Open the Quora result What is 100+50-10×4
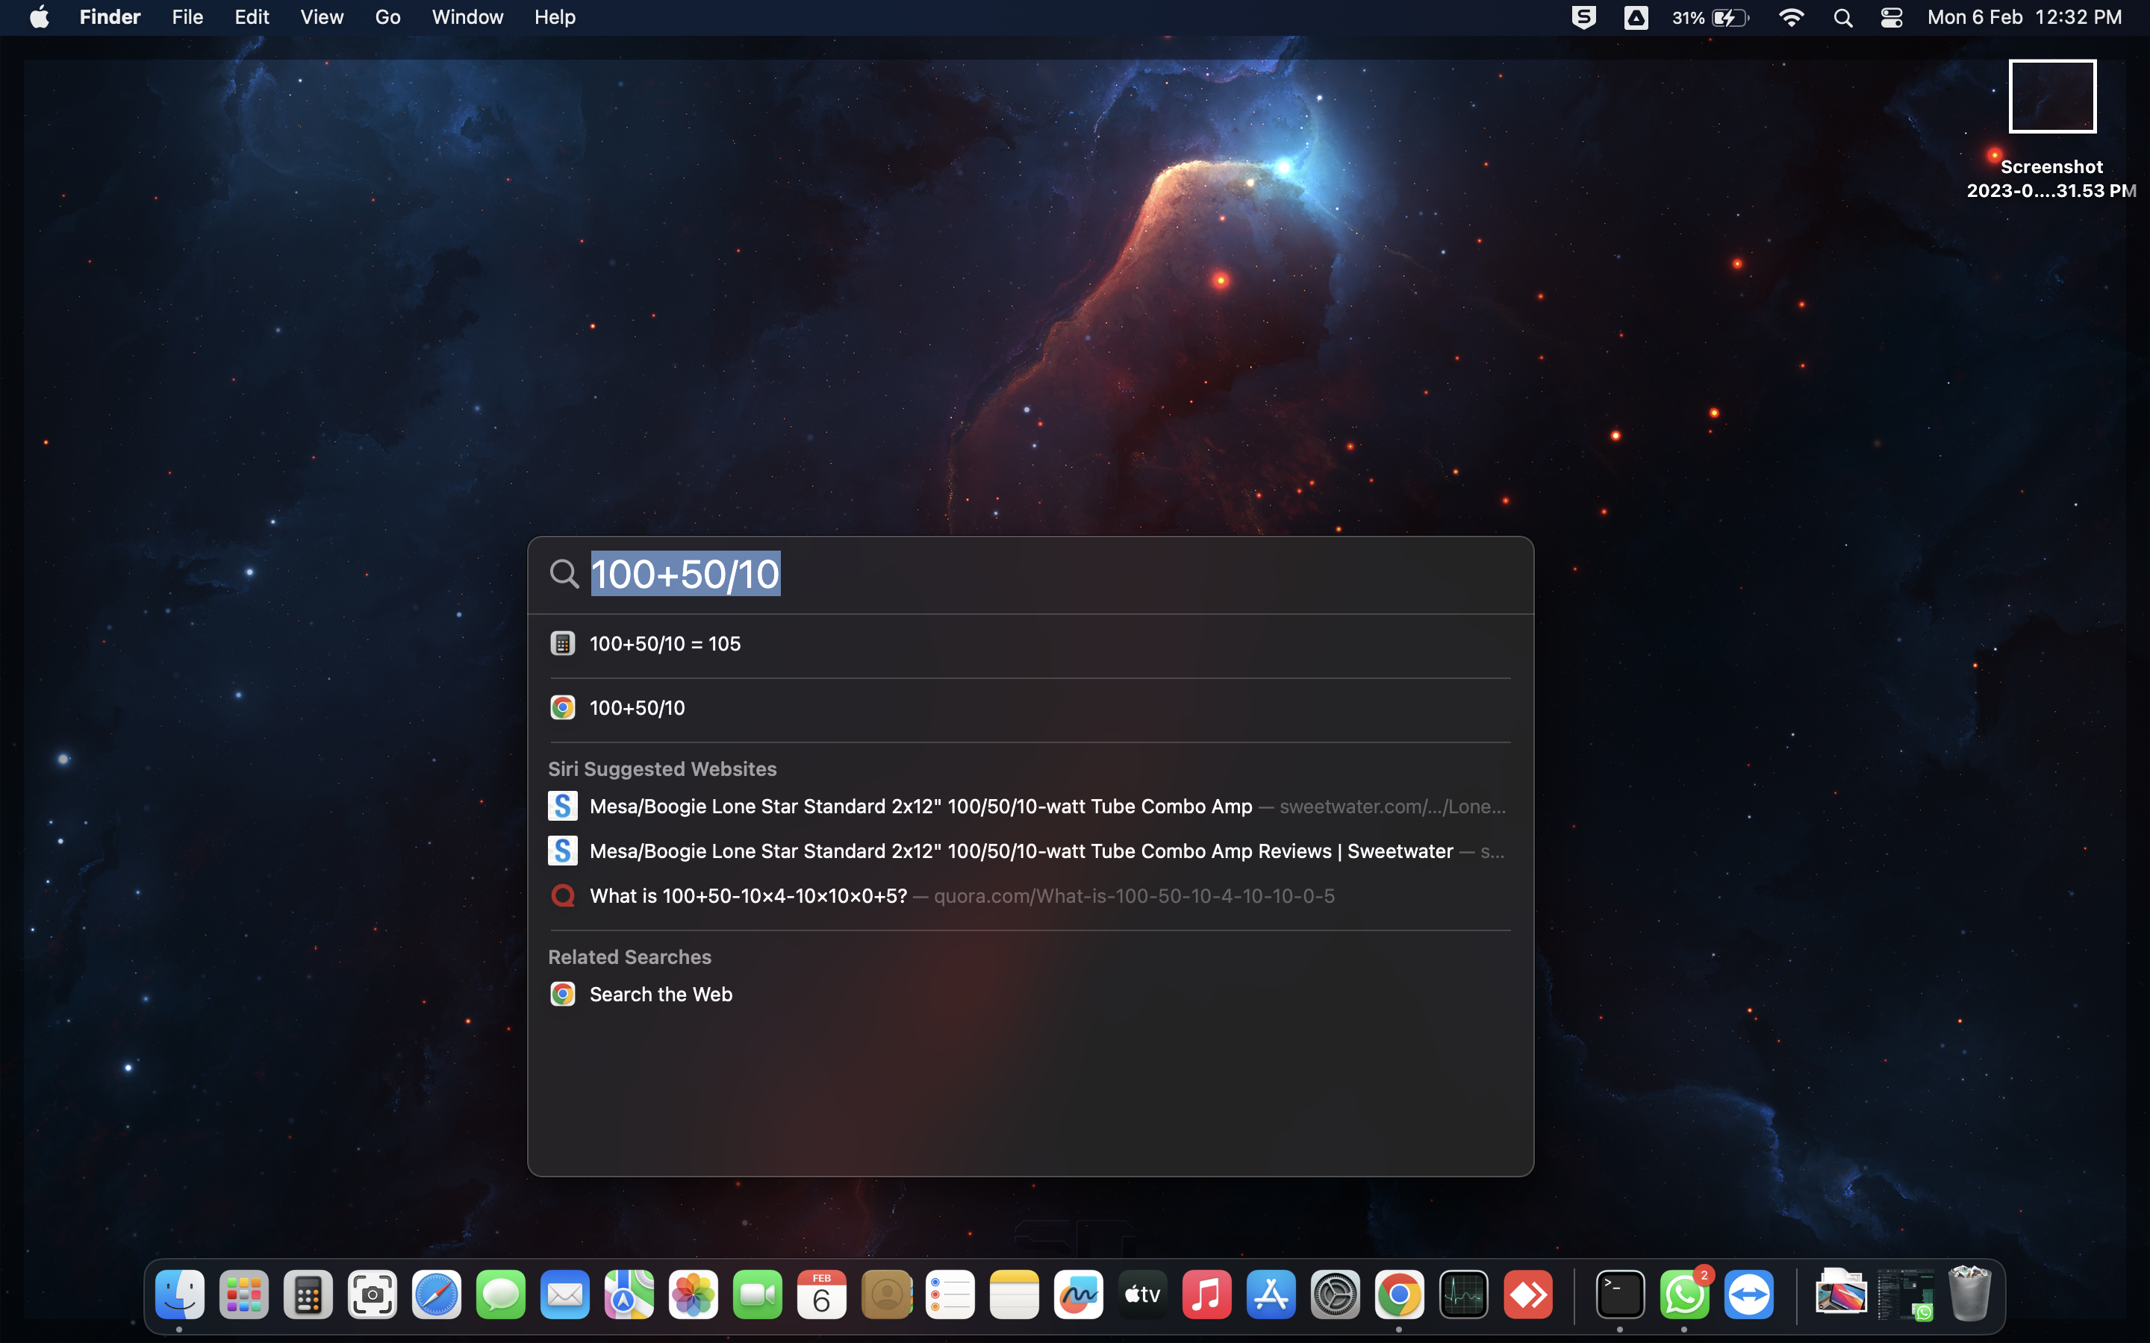 point(748,896)
